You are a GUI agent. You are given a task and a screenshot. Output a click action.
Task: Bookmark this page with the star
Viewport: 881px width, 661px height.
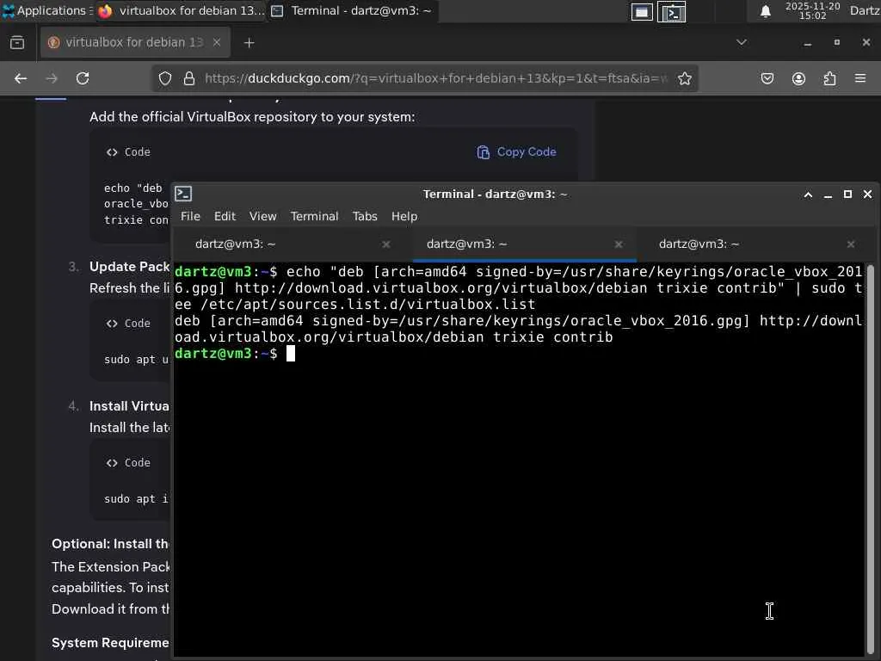click(x=684, y=78)
